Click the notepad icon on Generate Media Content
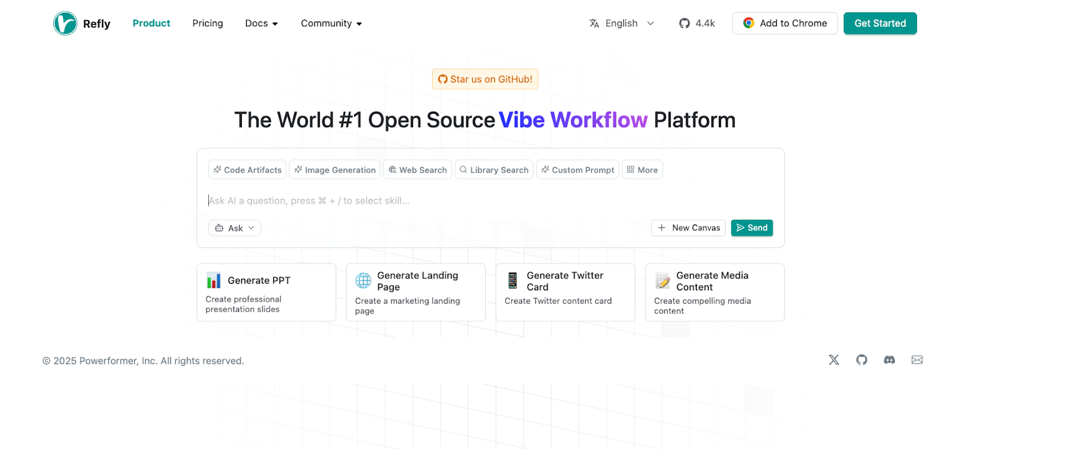Viewport: 1075px width, 449px height. coord(662,280)
